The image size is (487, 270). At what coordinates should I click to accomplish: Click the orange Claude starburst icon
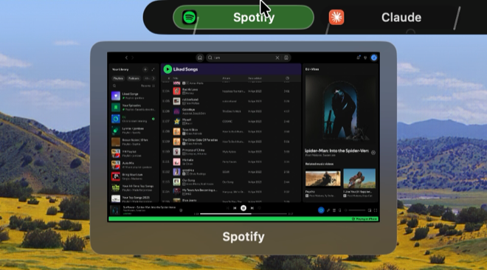pyautogui.click(x=336, y=17)
